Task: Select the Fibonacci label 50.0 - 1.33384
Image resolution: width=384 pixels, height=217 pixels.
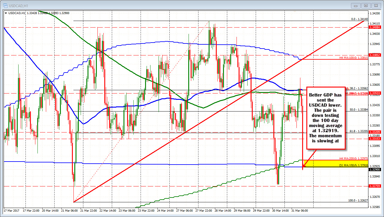Action: [x=359, y=110]
